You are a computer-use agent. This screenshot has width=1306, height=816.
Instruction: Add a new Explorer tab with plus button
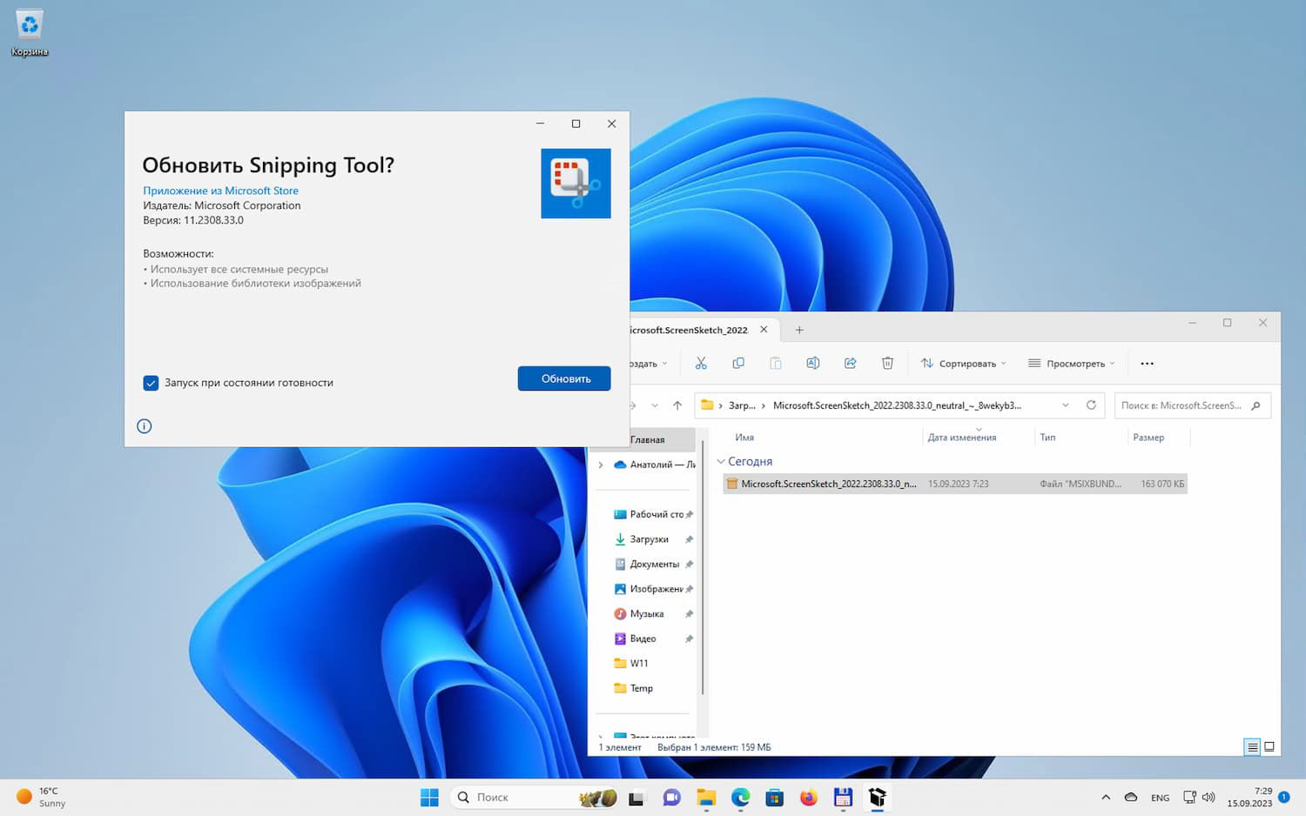(x=799, y=330)
